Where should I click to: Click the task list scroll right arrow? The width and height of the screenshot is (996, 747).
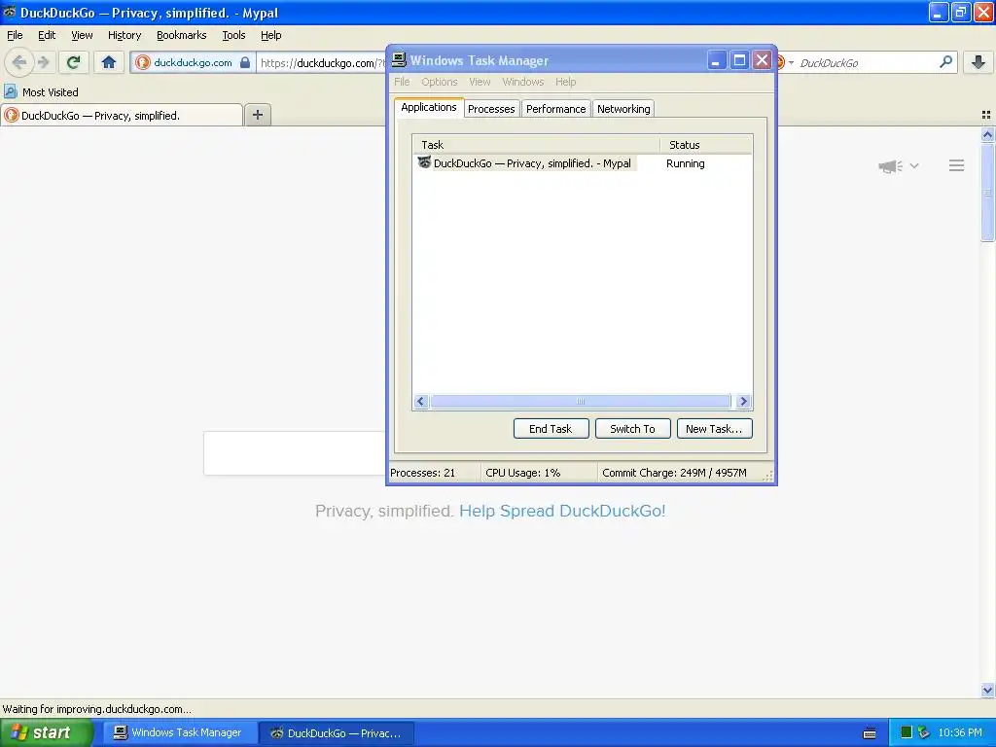click(x=743, y=402)
